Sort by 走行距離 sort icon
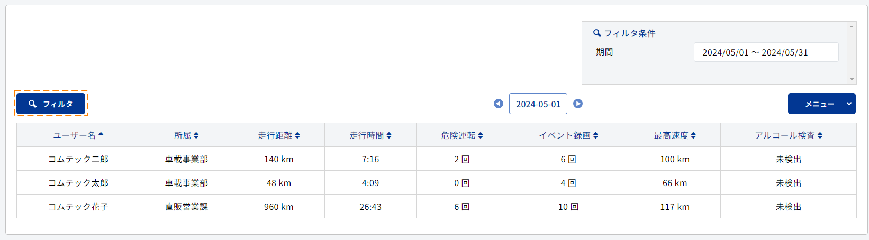 (297, 135)
